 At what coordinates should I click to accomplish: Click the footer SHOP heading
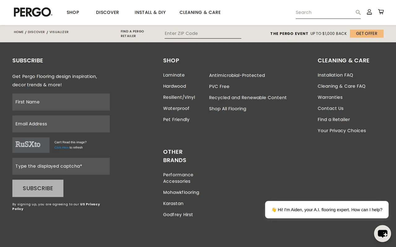tap(171, 61)
